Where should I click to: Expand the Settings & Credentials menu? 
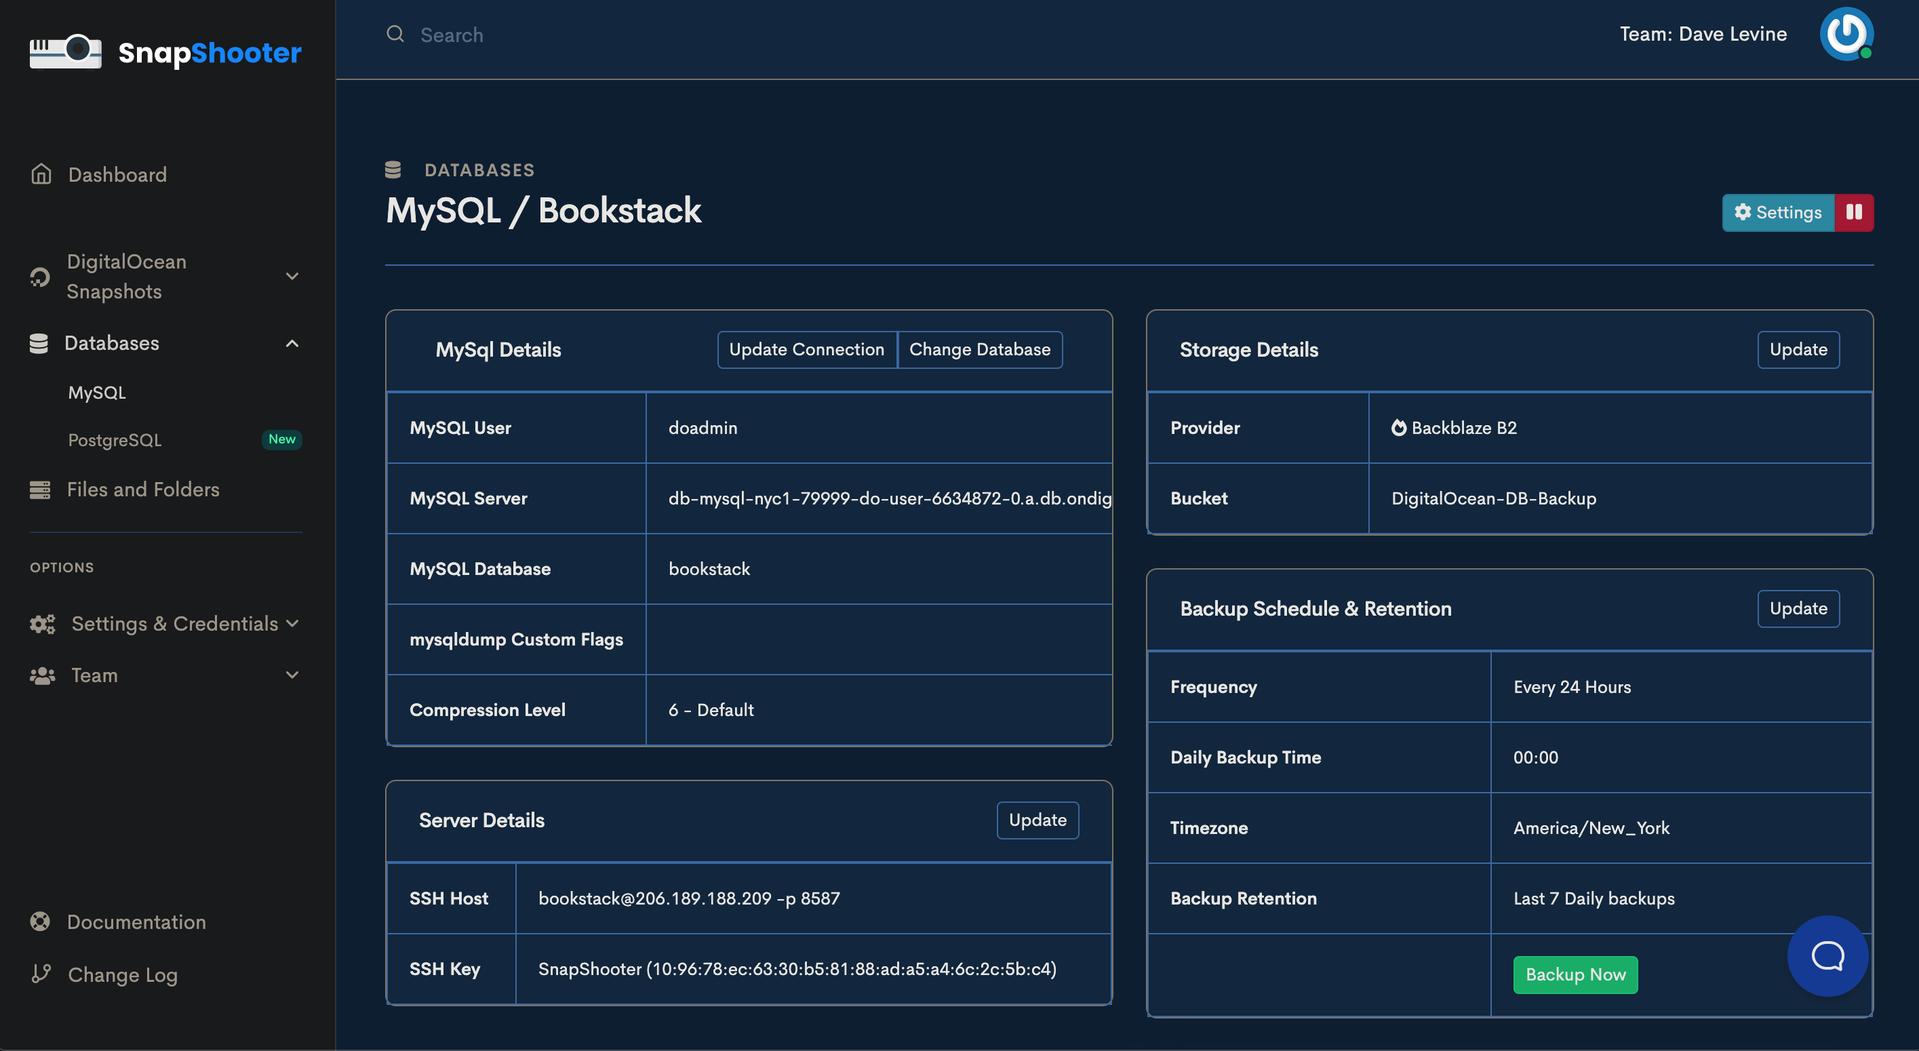pyautogui.click(x=292, y=623)
